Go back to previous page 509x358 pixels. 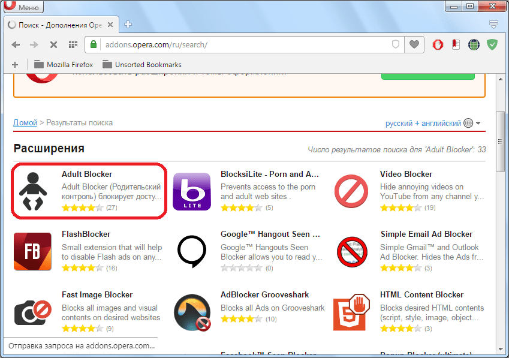coord(16,45)
